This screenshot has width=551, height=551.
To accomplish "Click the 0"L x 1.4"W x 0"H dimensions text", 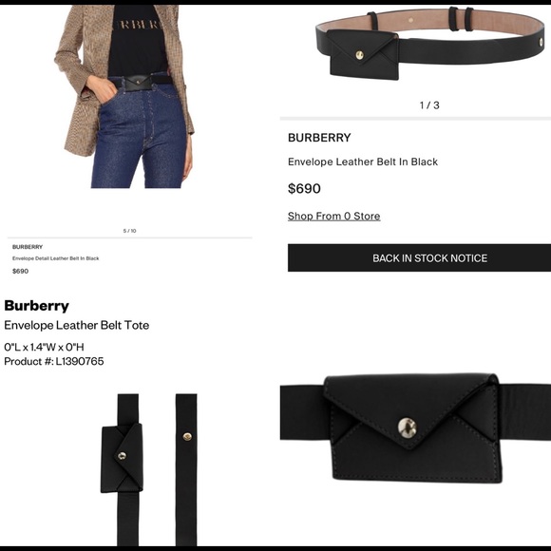I will coord(45,347).
